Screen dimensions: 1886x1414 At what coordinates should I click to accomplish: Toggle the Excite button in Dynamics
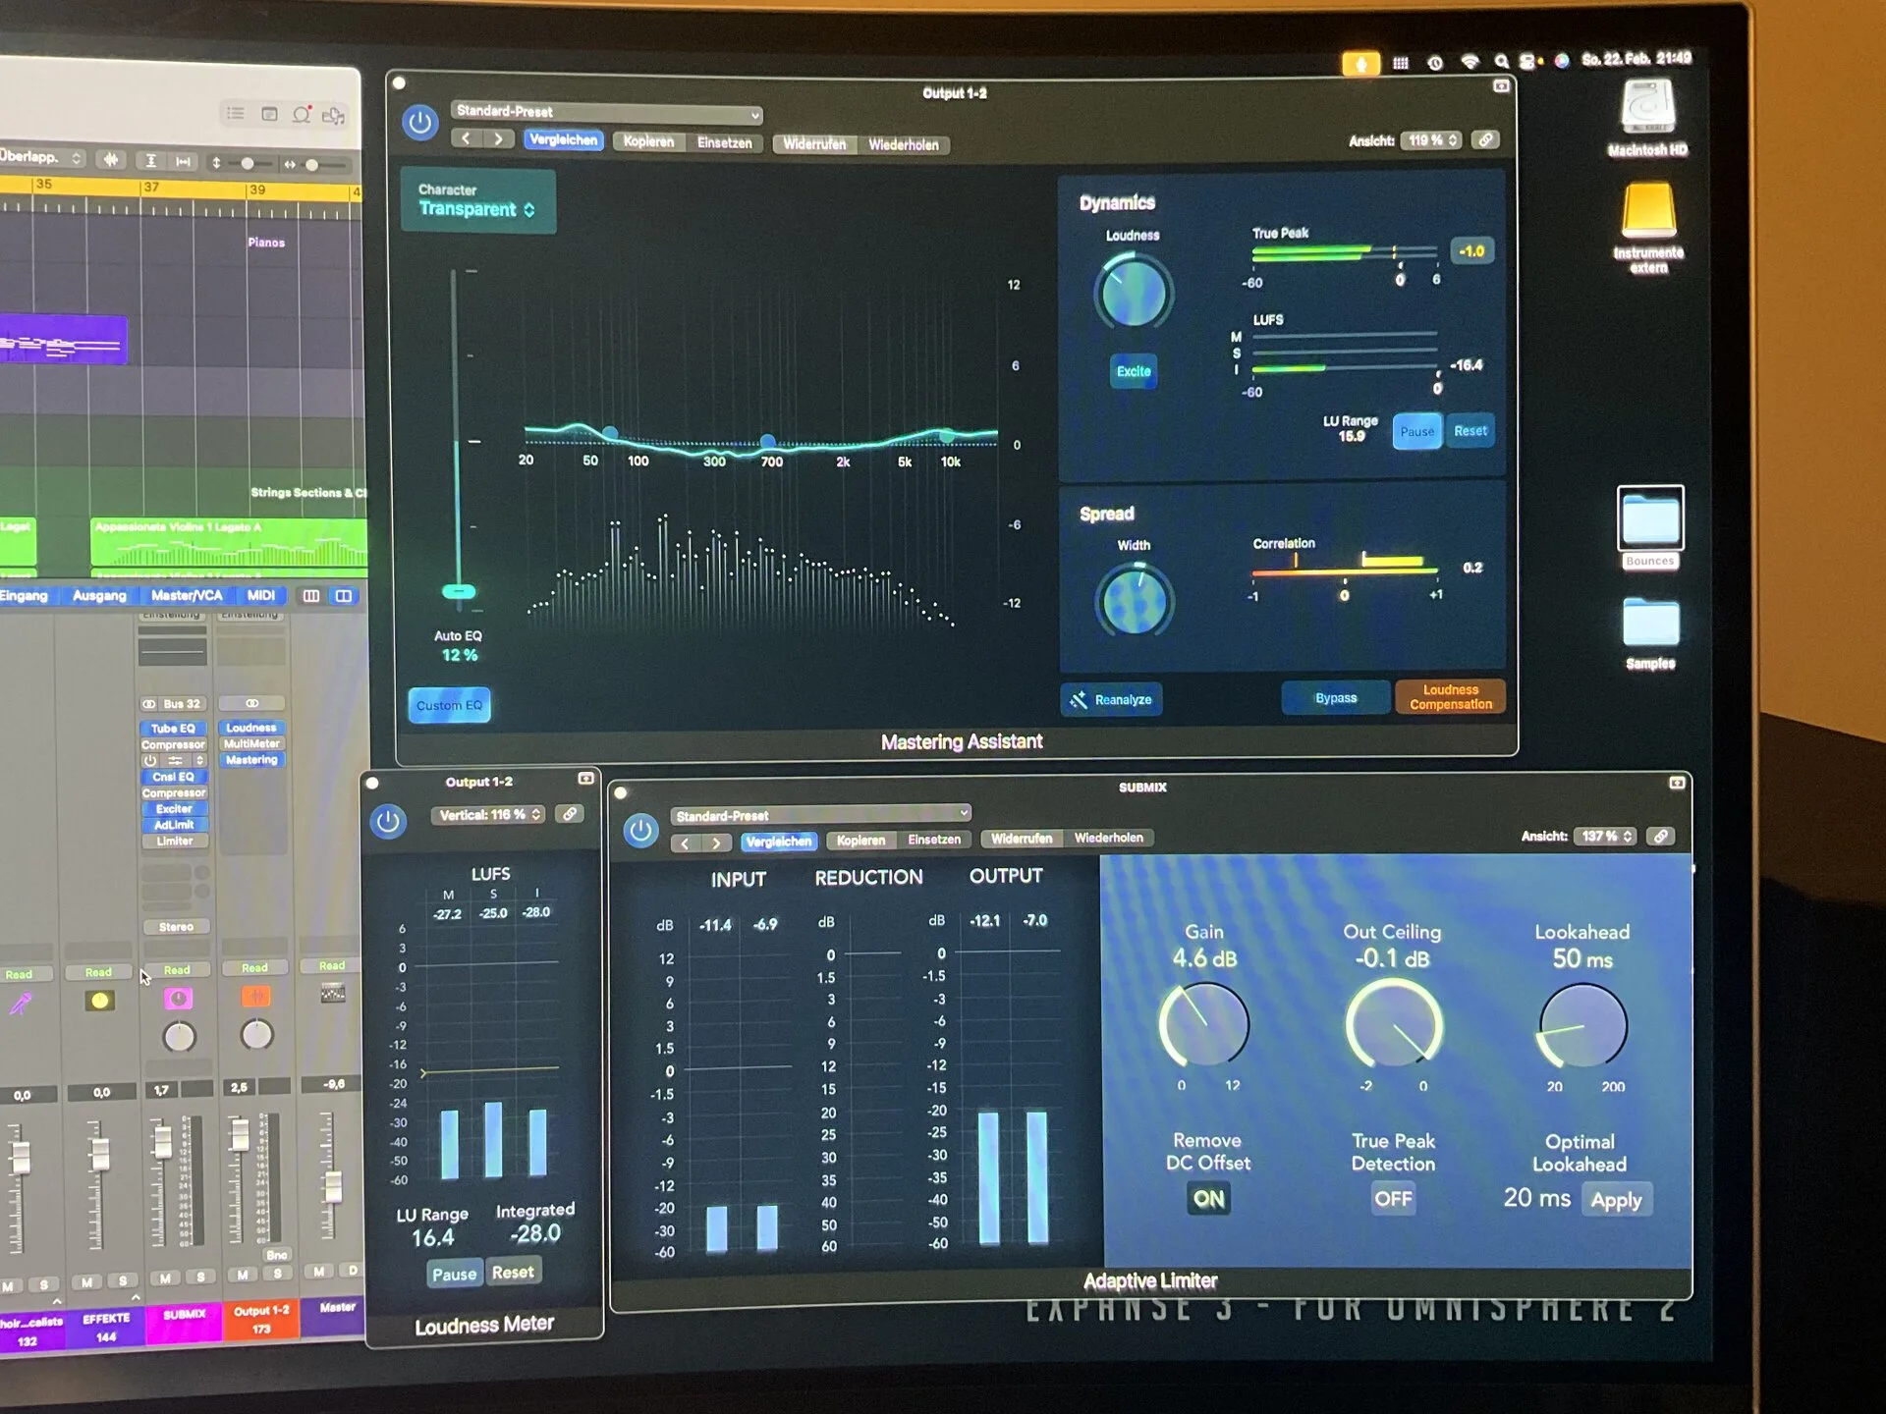(x=1134, y=371)
